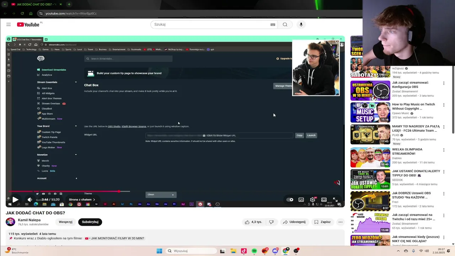The width and height of the screenshot is (455, 256).
Task: Mute the video with the volume icon
Action: click(30, 200)
